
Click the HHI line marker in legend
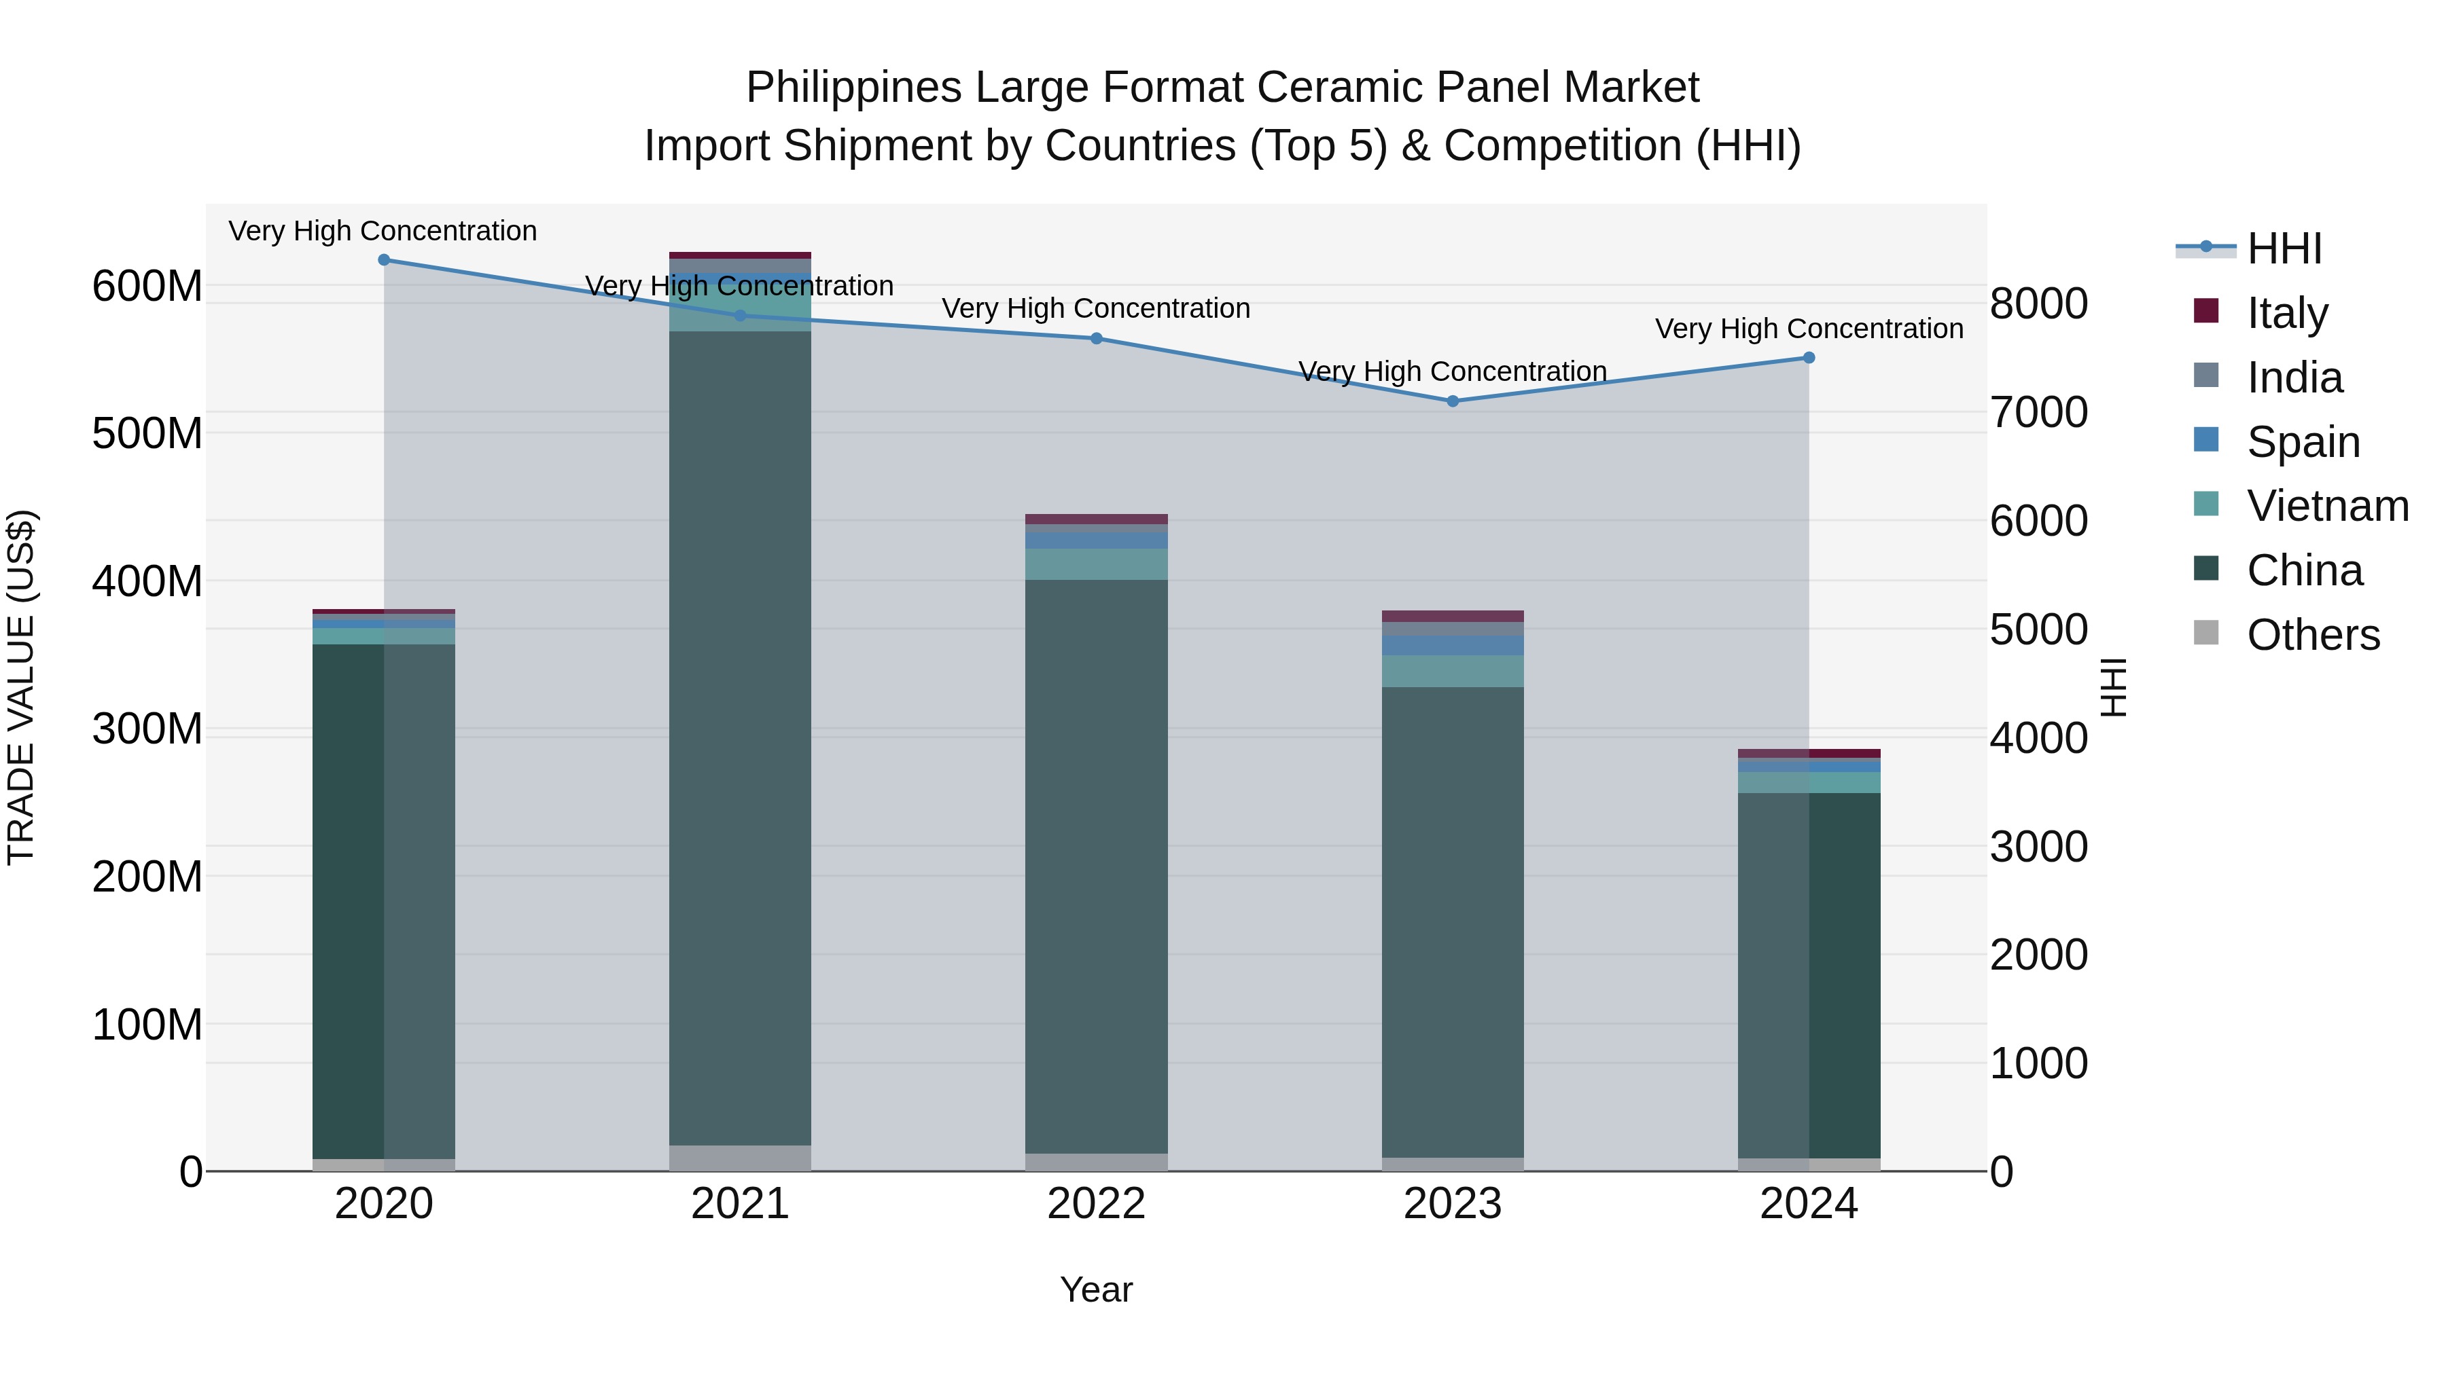click(2205, 246)
